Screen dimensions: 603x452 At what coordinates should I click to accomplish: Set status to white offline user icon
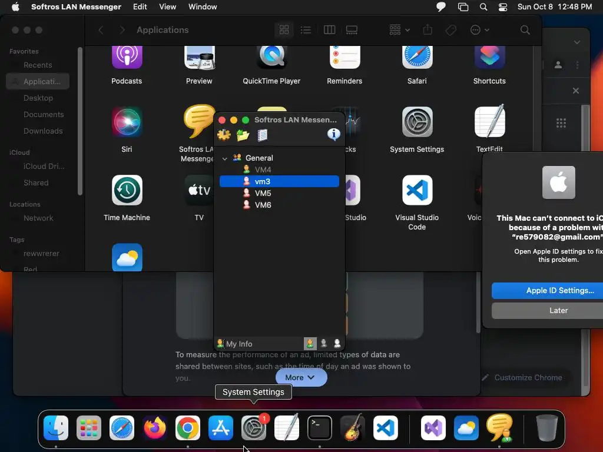337,343
